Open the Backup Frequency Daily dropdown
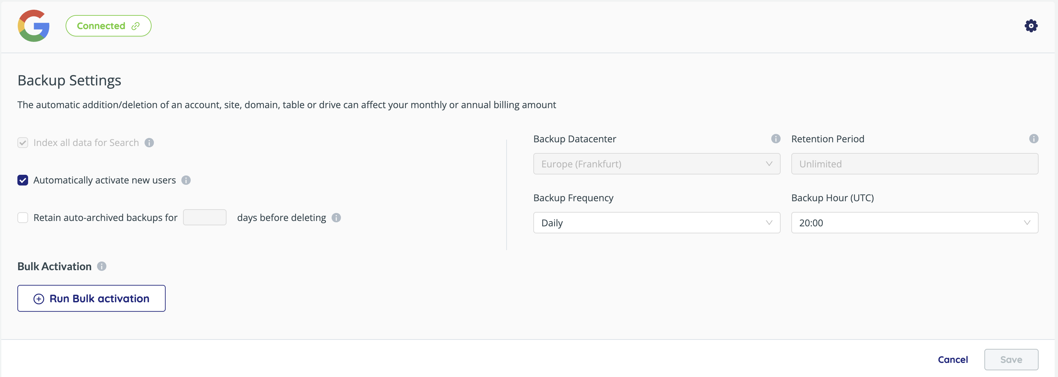The image size is (1058, 377). click(x=656, y=223)
